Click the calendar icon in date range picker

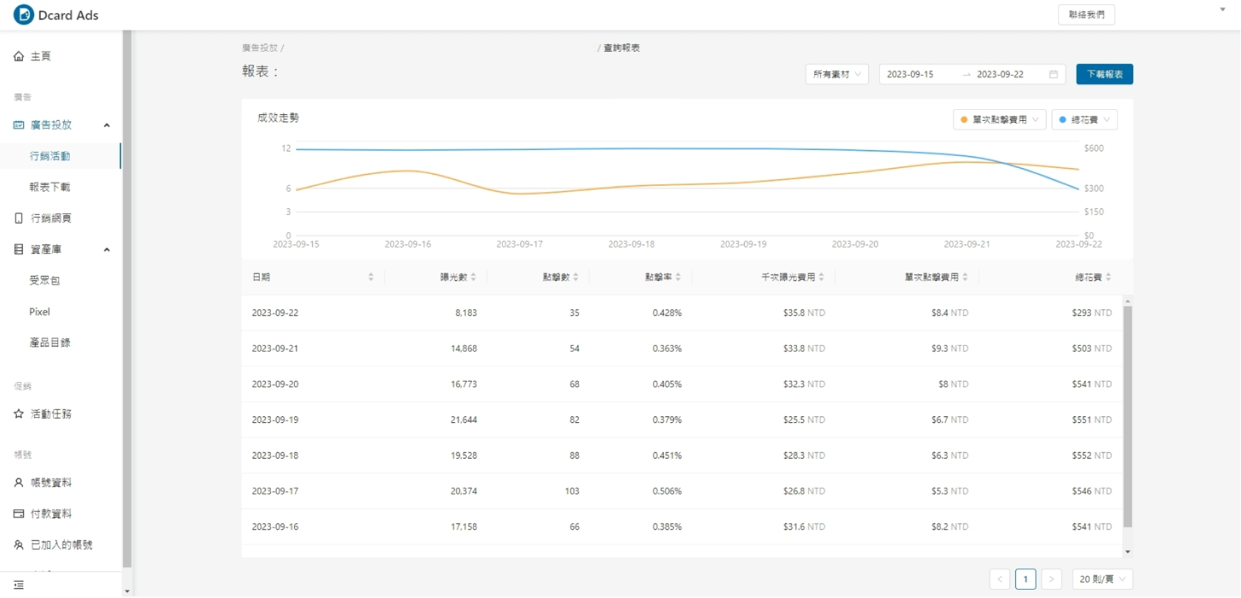pos(1053,74)
